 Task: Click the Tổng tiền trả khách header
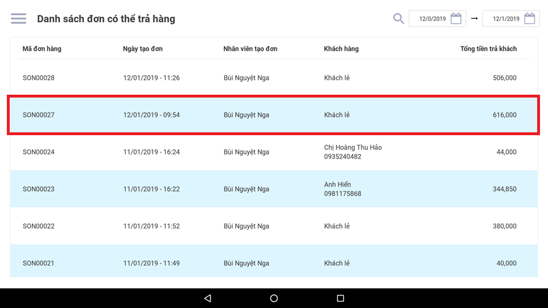(488, 49)
